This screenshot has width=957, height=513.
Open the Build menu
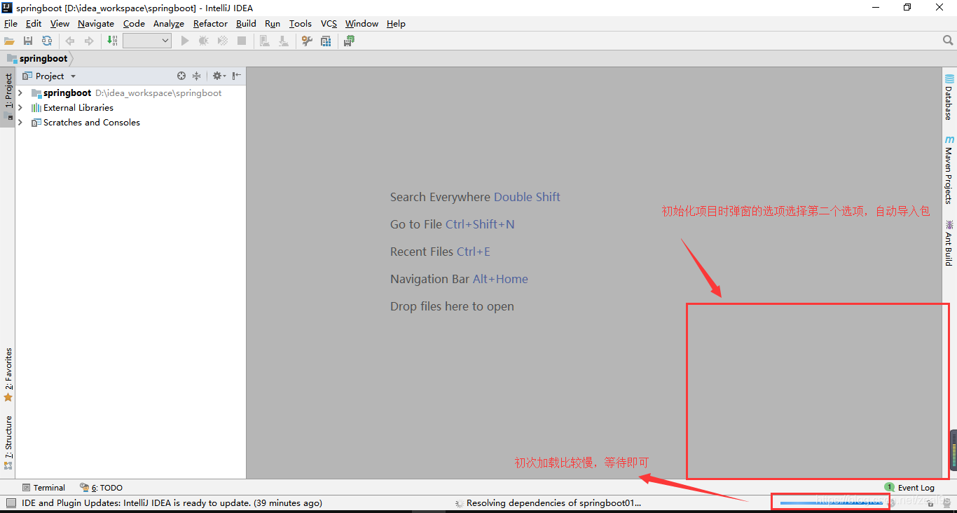[246, 23]
